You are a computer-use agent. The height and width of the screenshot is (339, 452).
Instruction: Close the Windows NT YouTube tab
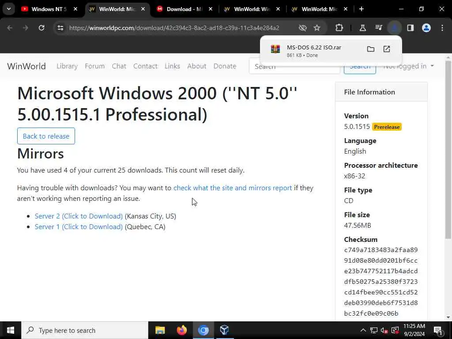75,9
